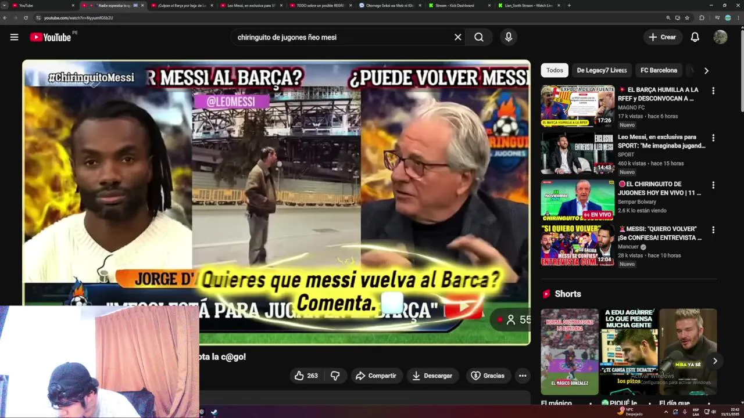This screenshot has width=744, height=418.
Task: Go to the YouTube home logo
Action: (x=51, y=37)
